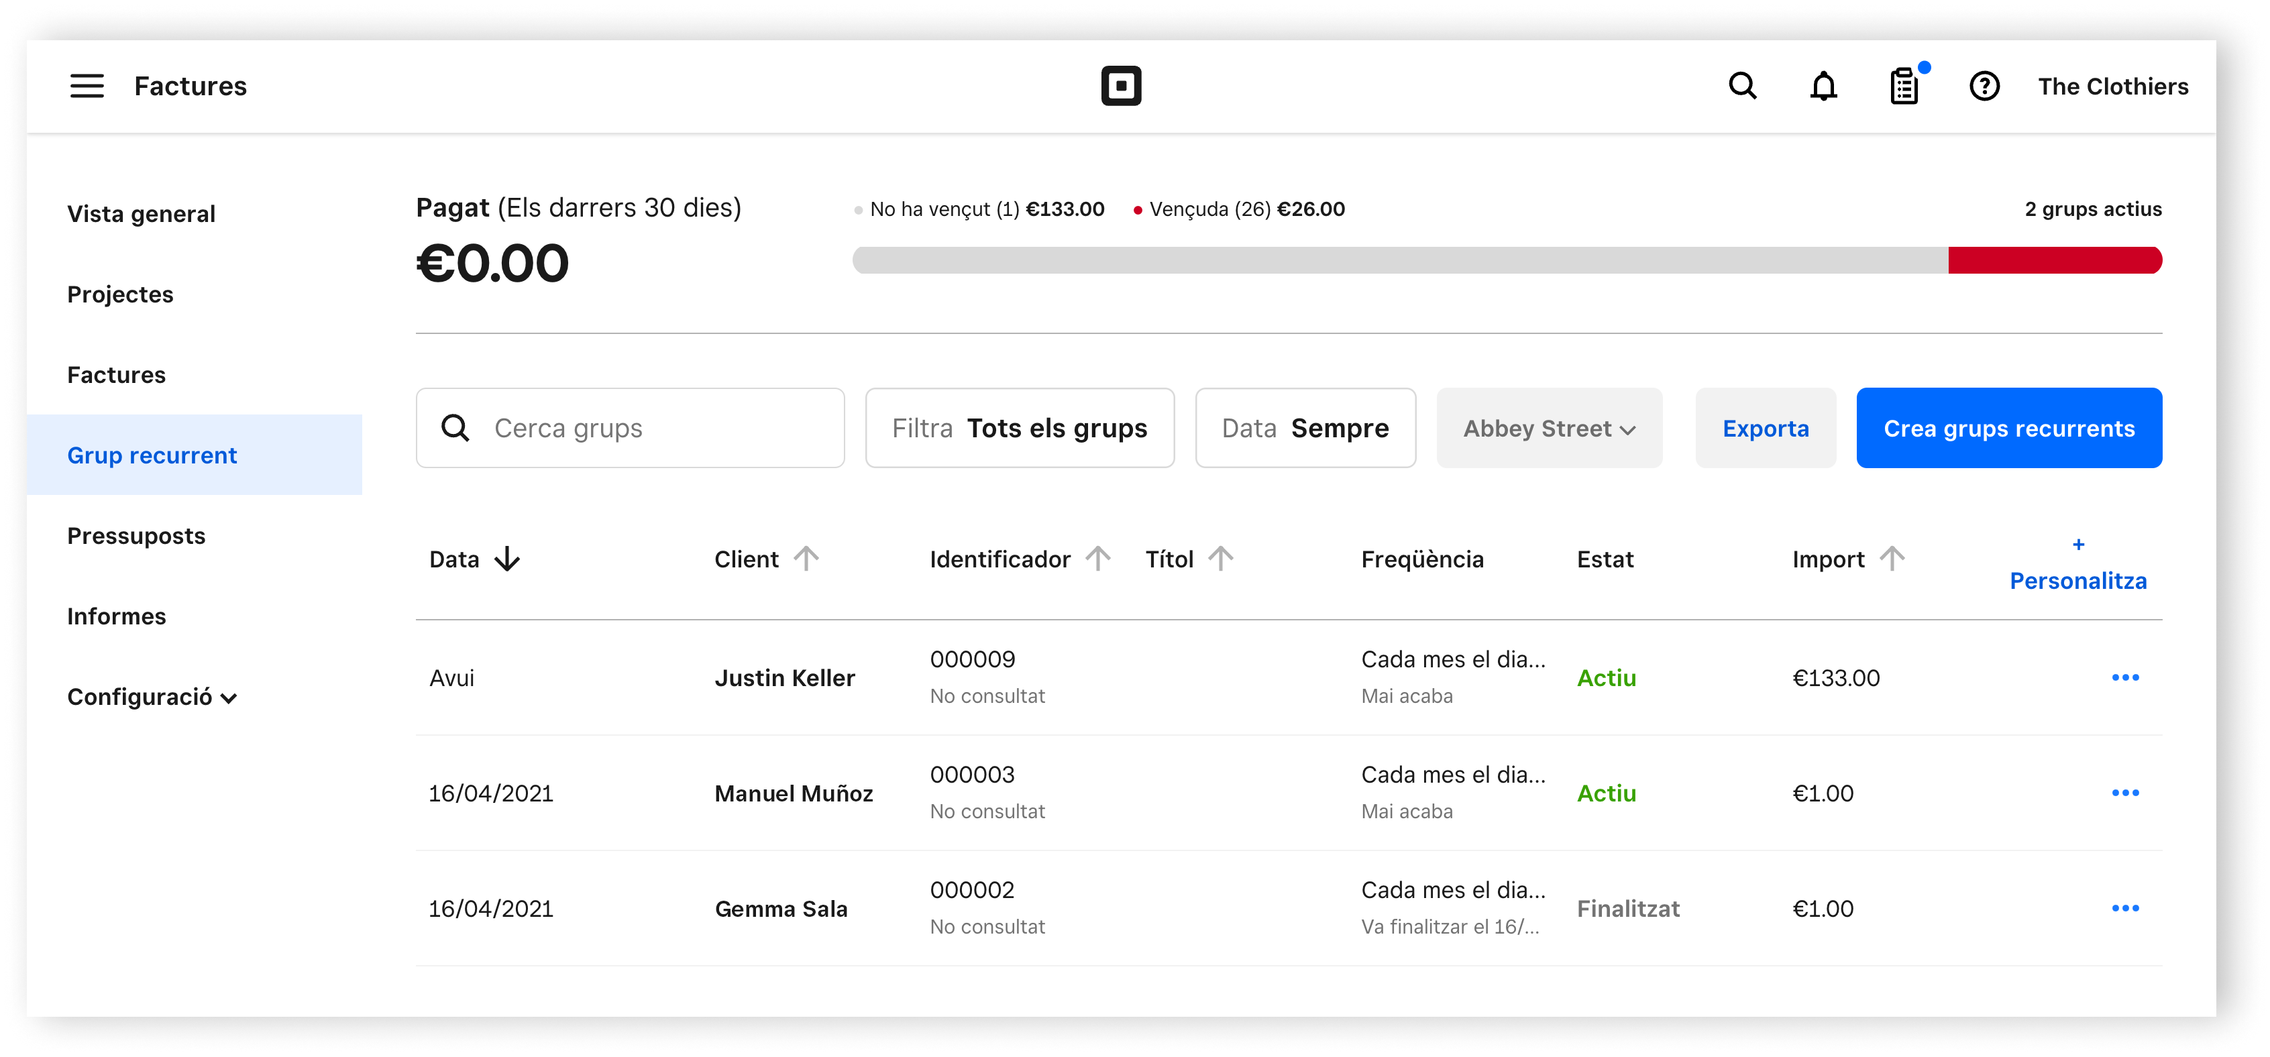
Task: Go to Pressuposts in the sidebar
Action: pyautogui.click(x=136, y=537)
